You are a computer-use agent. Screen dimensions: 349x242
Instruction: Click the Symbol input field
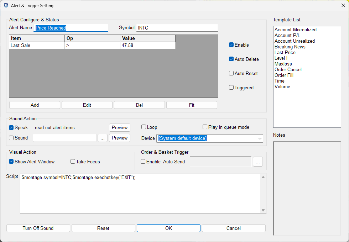(x=177, y=28)
